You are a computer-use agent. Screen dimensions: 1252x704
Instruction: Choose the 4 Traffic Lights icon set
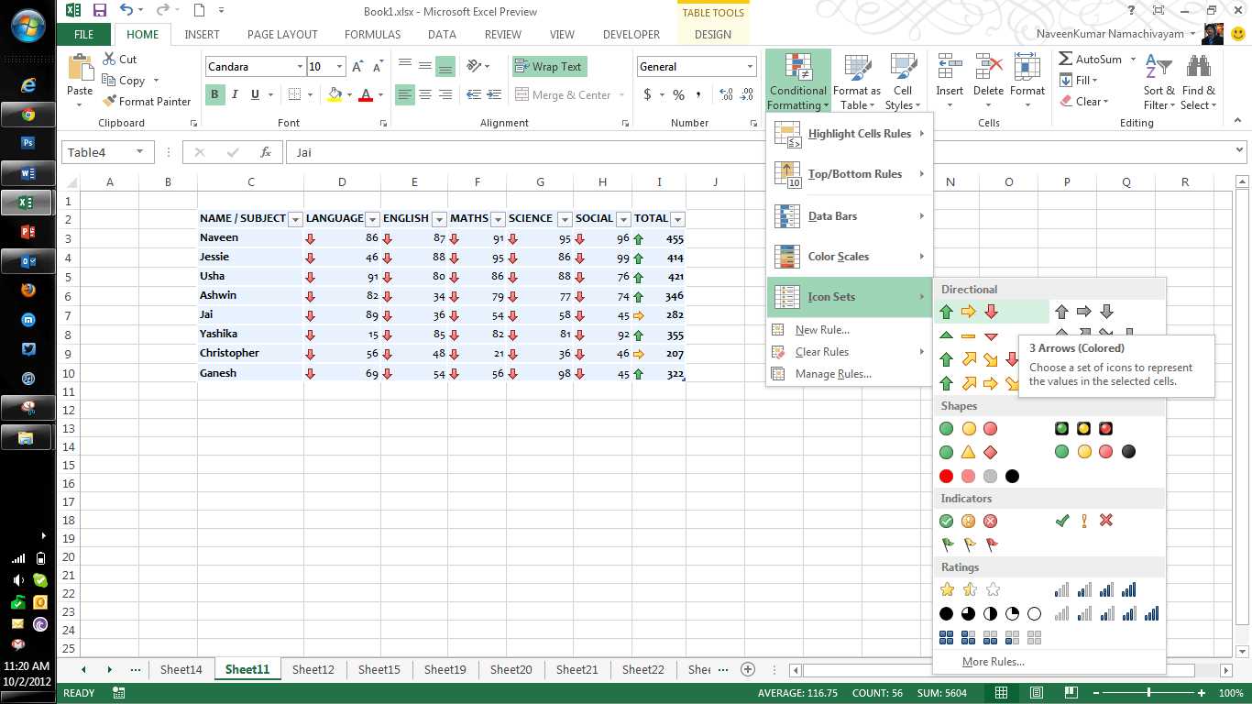point(1095,452)
